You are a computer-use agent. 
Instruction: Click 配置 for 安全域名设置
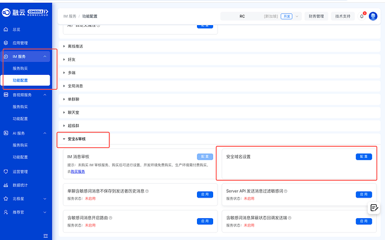pyautogui.click(x=363, y=157)
